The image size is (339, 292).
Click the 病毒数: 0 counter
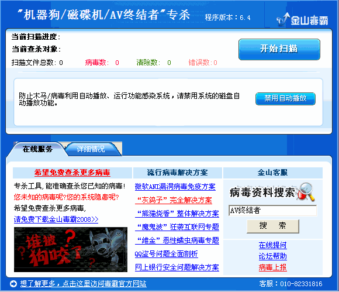point(102,63)
